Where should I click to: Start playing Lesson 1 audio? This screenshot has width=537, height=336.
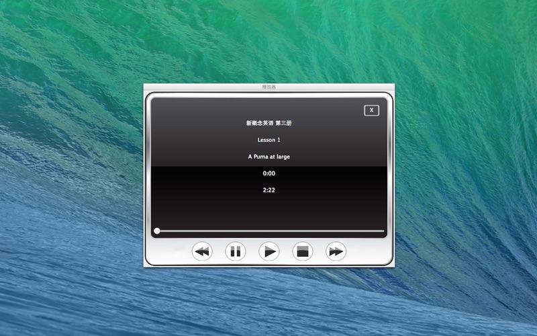[269, 251]
